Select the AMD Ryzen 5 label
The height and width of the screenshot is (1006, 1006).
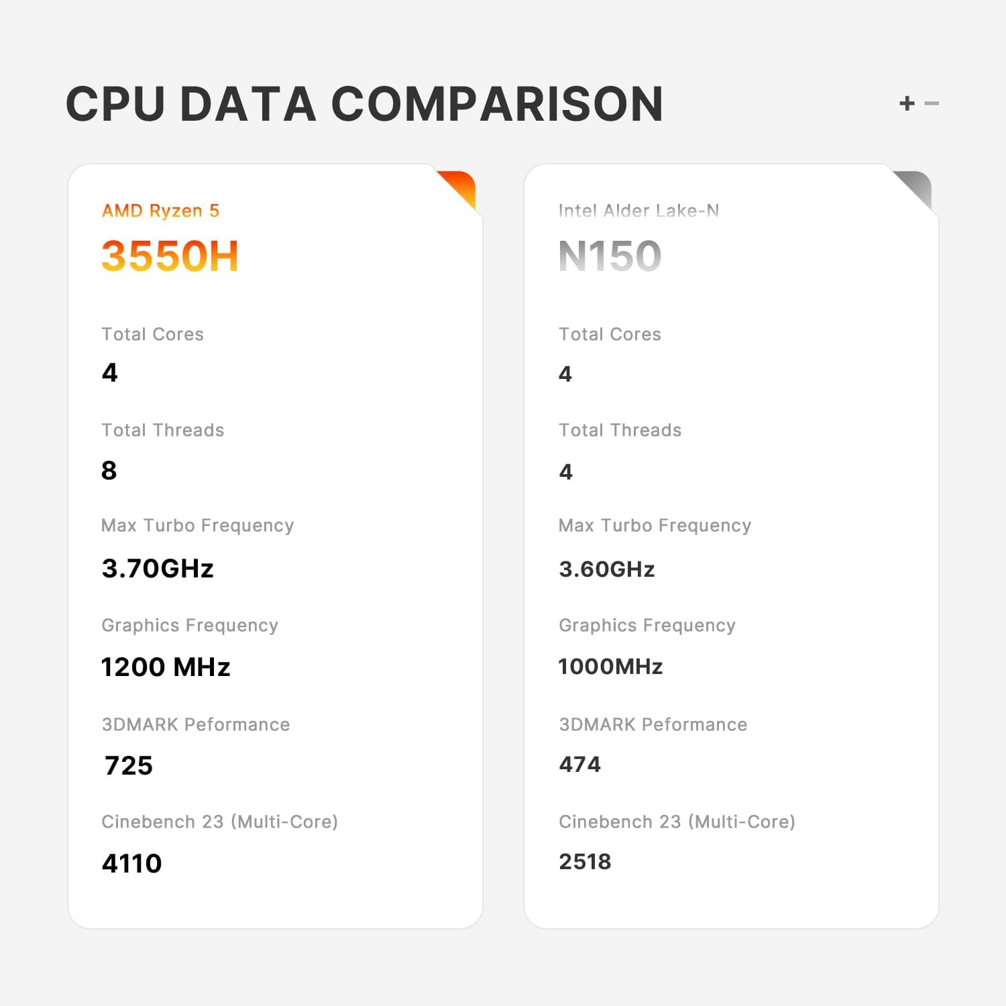(160, 211)
